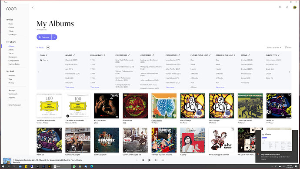Screen dimensions: 300x169
Task: Click the Play now button
Action: 44,37
